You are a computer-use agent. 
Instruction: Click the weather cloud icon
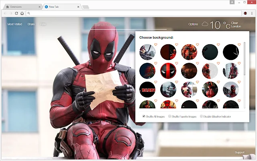tap(205, 24)
